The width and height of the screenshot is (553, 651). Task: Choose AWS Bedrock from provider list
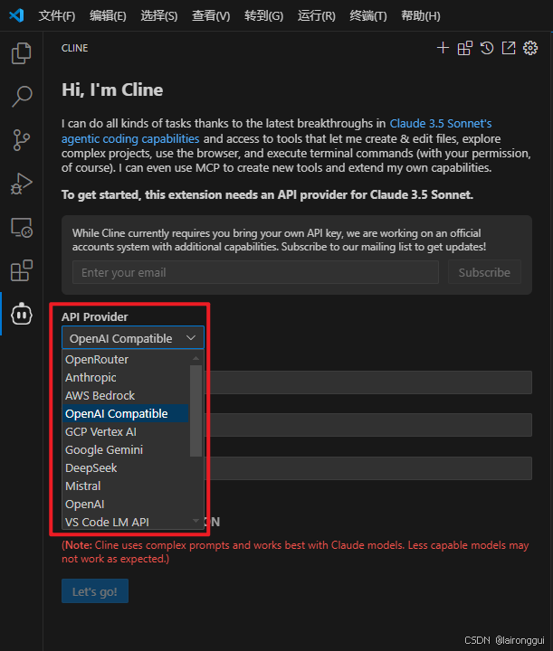tap(125, 396)
